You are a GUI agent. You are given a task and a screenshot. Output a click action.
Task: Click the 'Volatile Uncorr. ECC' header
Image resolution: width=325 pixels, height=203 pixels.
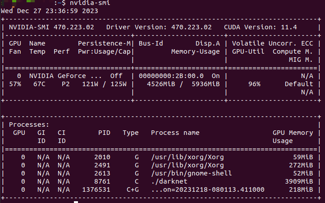(273, 44)
